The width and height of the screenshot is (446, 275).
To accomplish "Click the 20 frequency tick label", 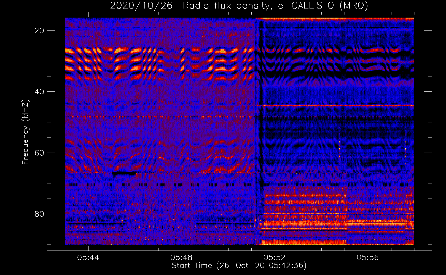I will 39,31.
